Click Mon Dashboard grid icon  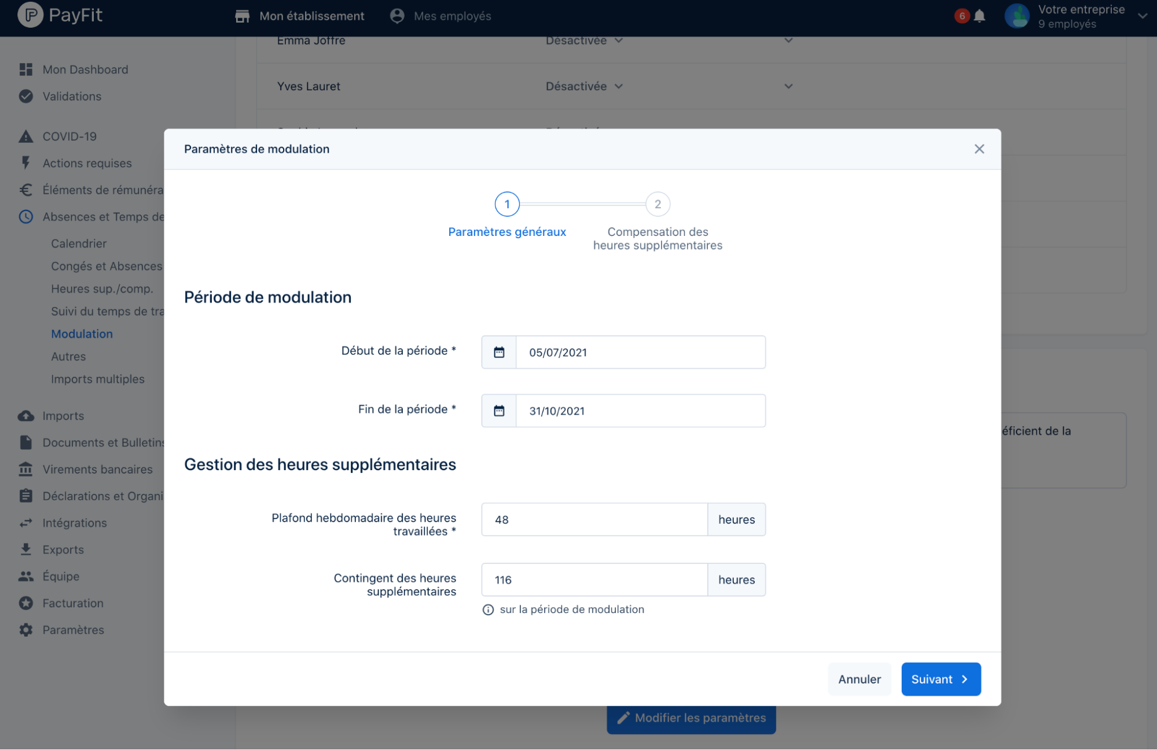click(x=26, y=69)
